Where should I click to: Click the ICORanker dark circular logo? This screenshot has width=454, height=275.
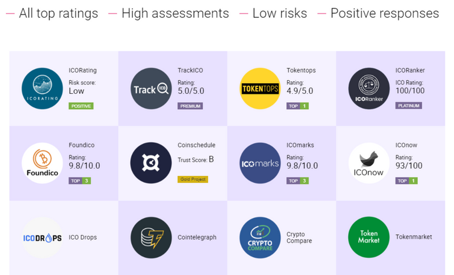368,89
